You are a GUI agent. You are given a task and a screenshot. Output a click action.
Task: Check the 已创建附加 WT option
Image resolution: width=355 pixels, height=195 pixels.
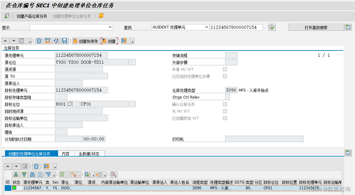click(225, 118)
